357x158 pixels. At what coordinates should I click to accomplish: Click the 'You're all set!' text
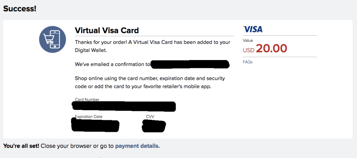coord(21,146)
